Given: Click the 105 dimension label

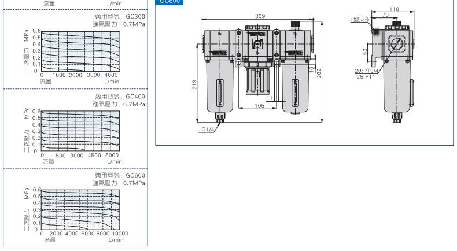Looking at the screenshot, I should pyautogui.click(x=259, y=105).
